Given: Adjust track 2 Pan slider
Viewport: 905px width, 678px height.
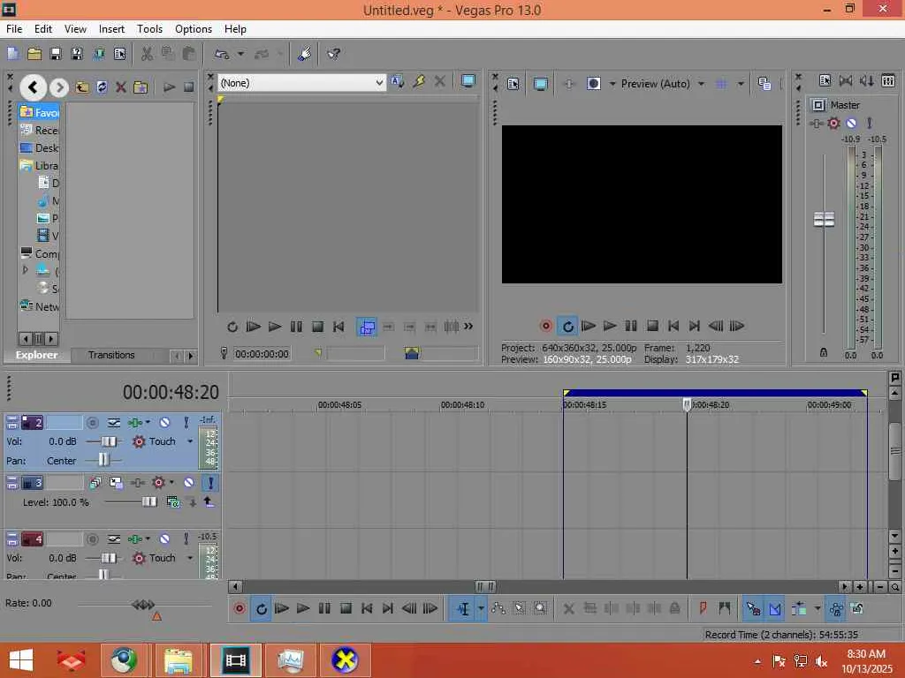Looking at the screenshot, I should 103,460.
